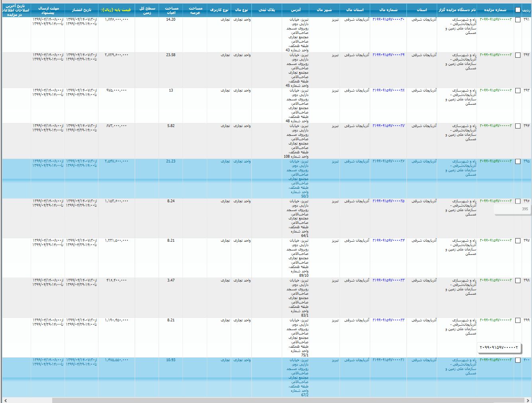This screenshot has width=532, height=403.
Task: Click the ردیف column header
Action: 526,10
